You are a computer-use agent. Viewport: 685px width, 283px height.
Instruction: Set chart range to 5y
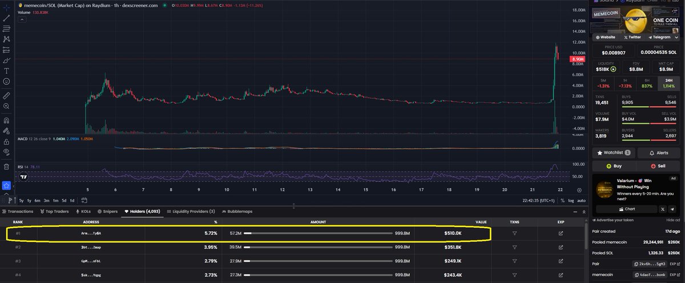[21, 200]
